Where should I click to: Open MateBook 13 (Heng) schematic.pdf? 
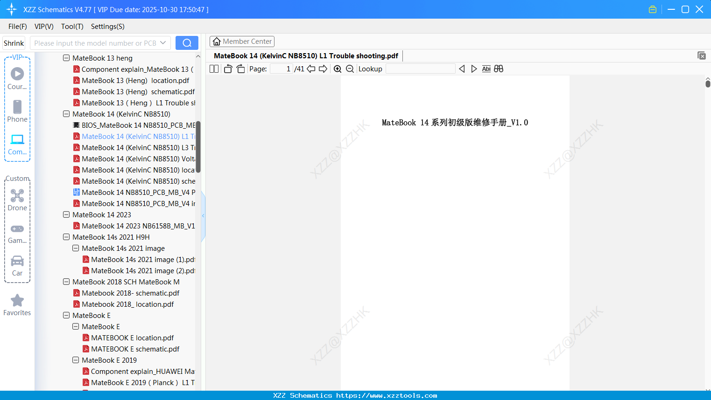134,92
